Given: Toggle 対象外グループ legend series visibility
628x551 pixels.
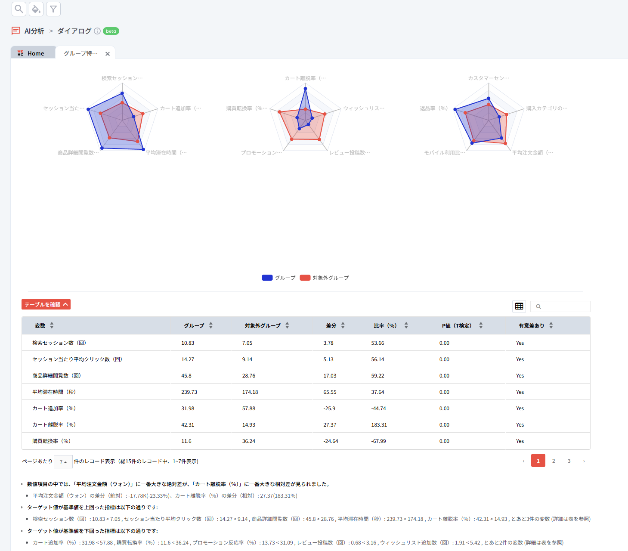Looking at the screenshot, I should coord(325,278).
